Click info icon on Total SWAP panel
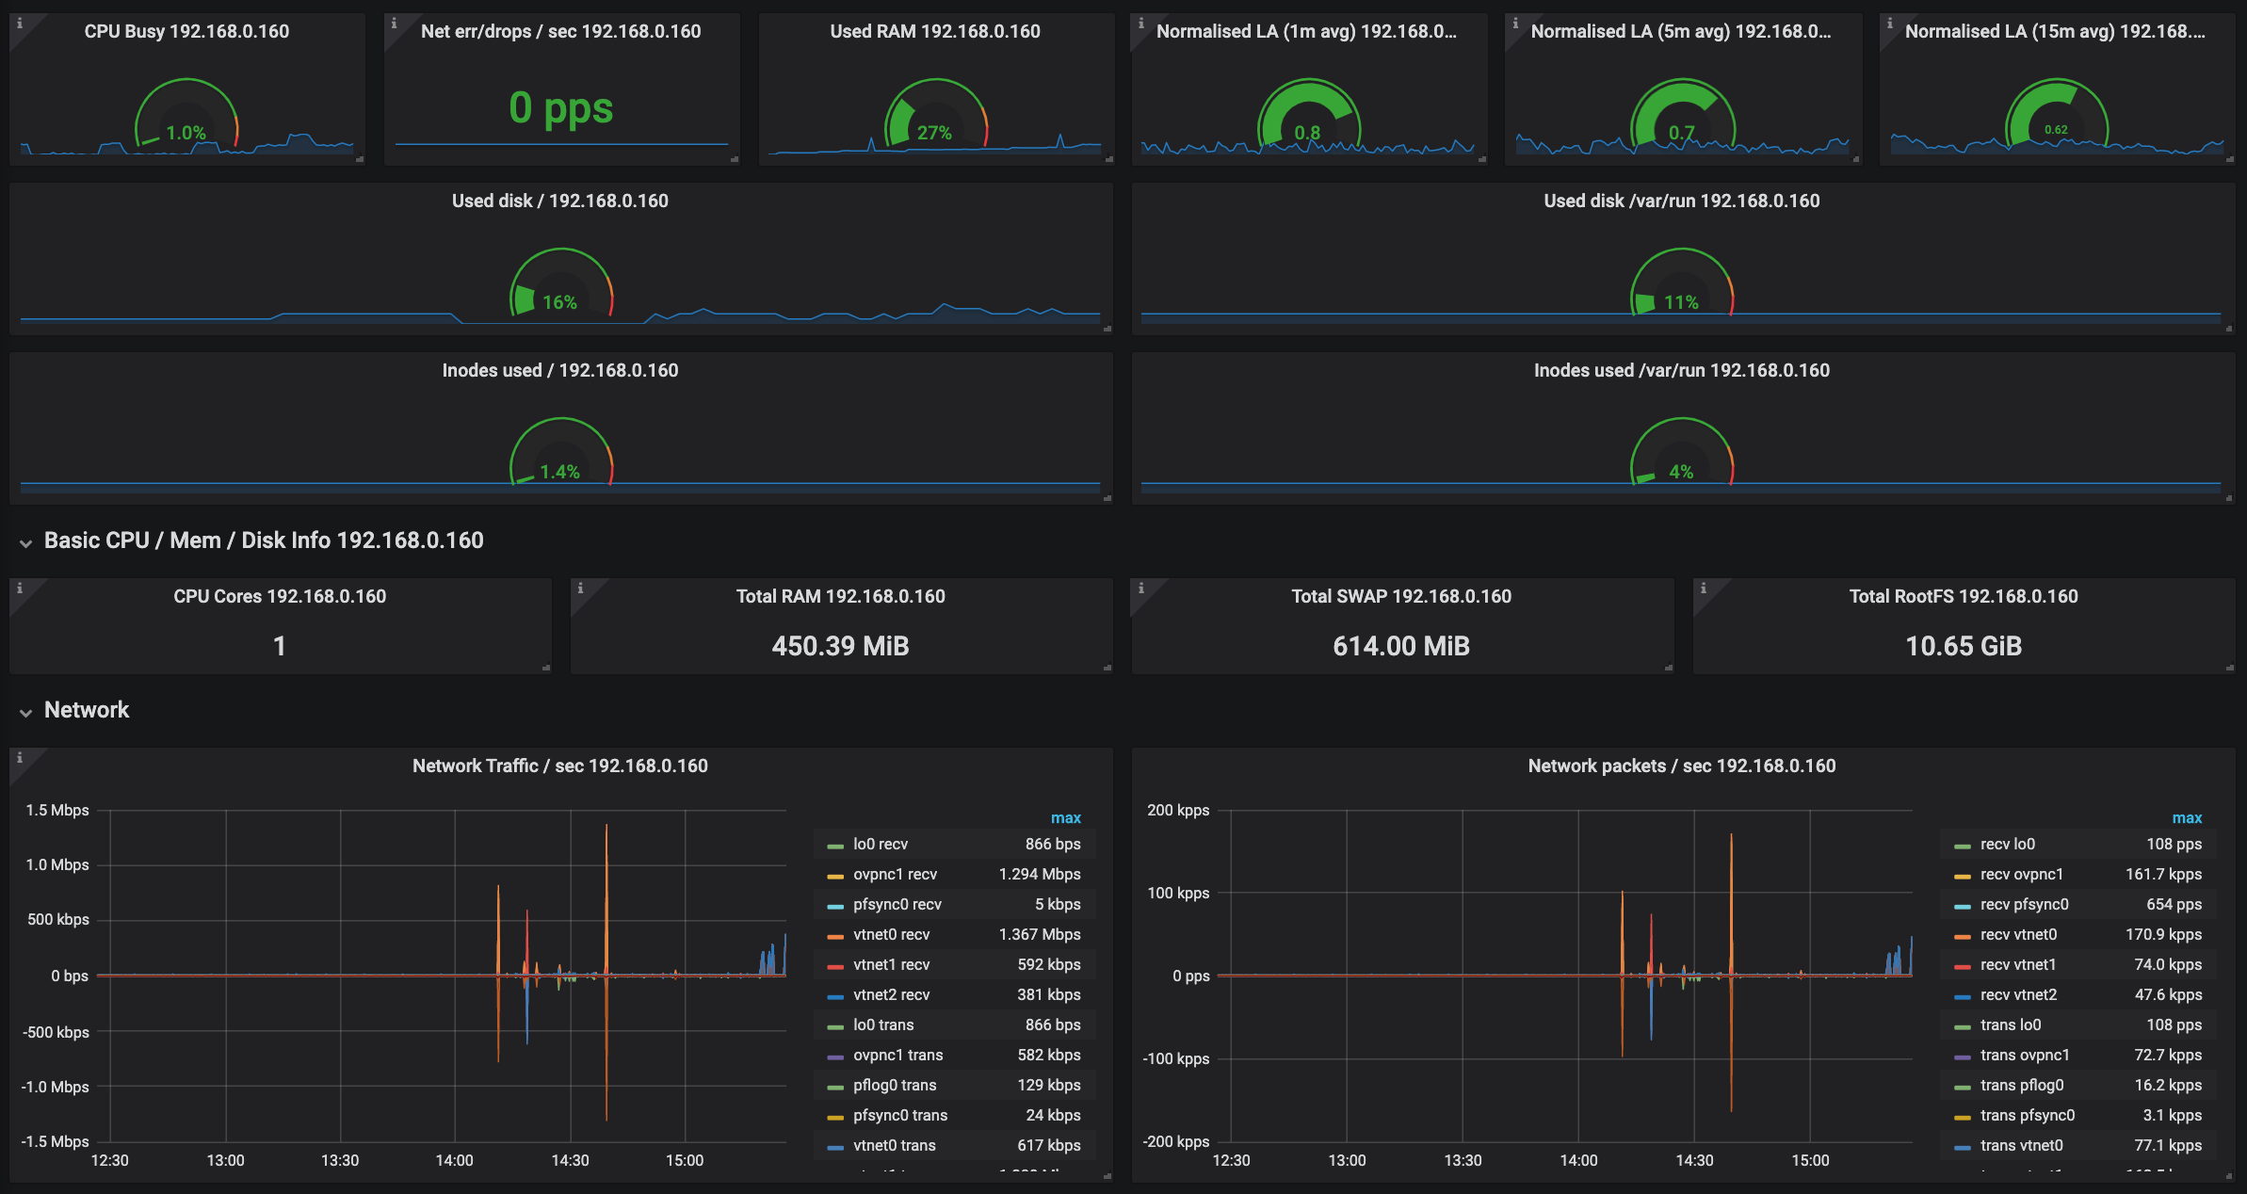 point(1141,588)
